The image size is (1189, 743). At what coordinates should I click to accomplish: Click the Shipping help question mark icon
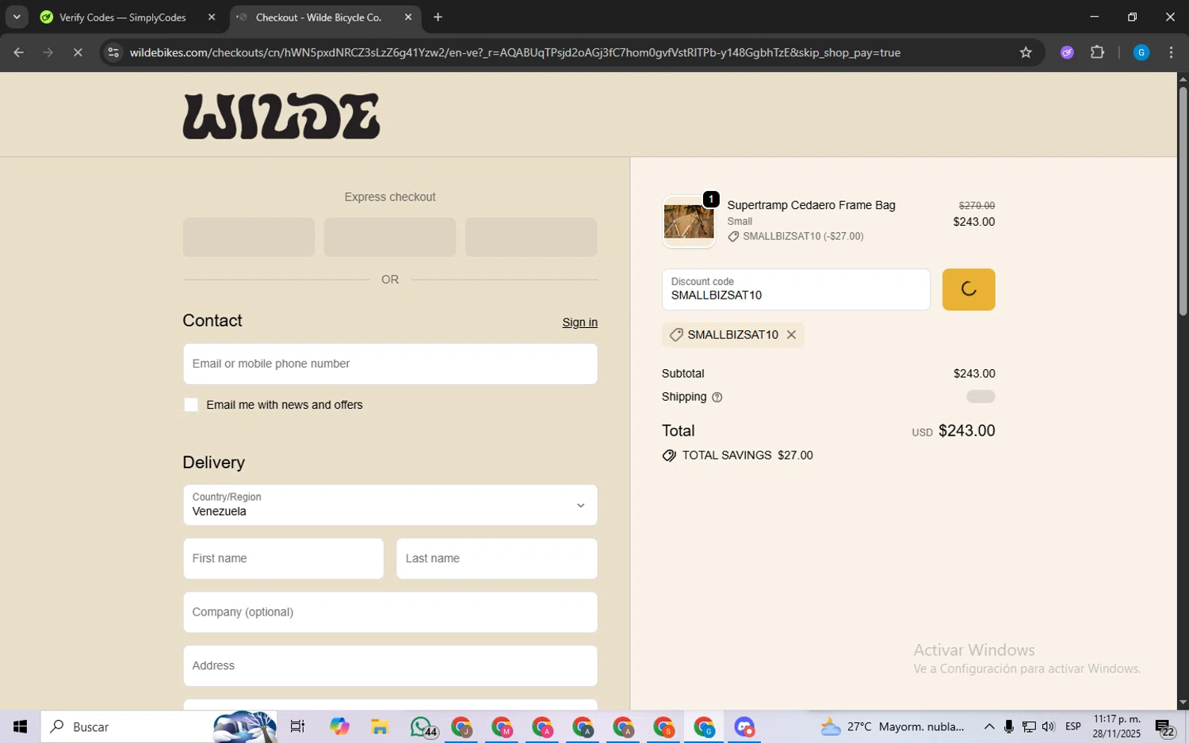tap(717, 398)
